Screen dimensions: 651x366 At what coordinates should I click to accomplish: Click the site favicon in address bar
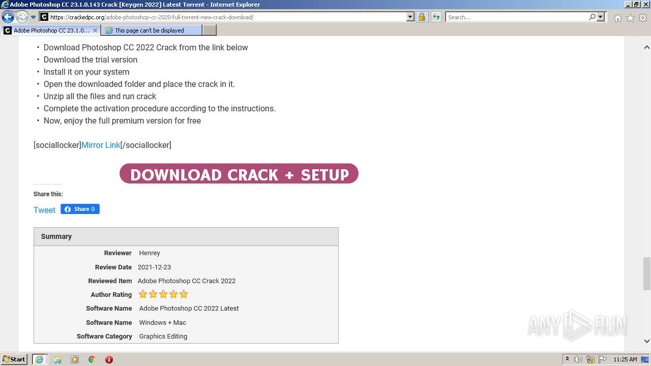point(44,17)
